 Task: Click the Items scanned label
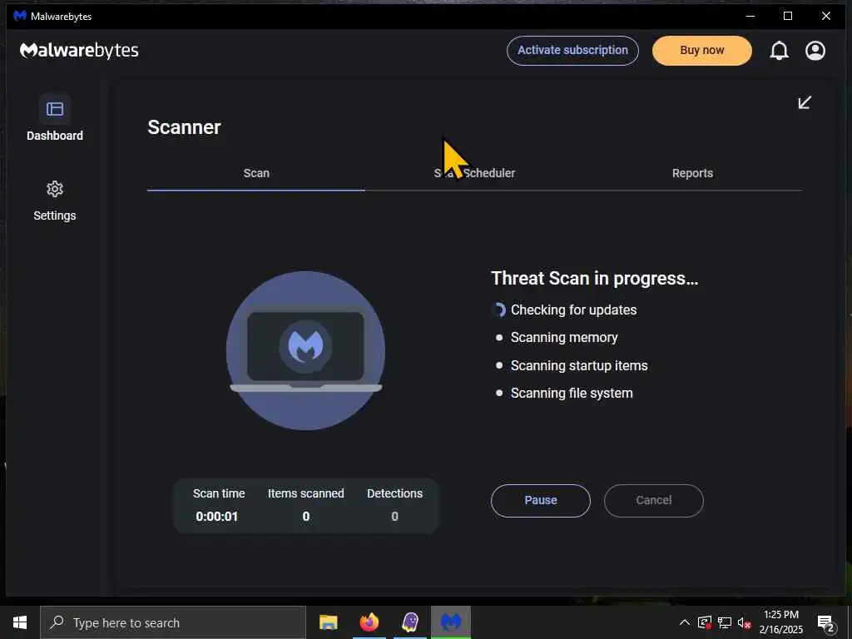[306, 493]
